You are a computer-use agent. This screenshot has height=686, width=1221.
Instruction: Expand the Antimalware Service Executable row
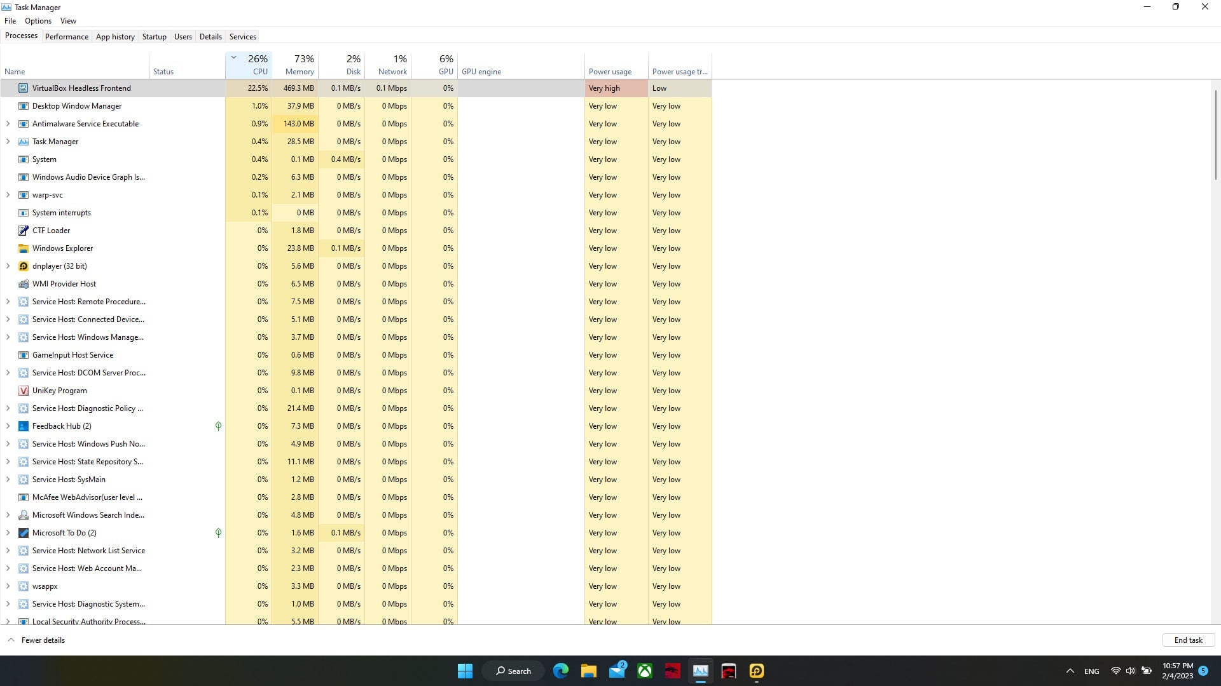(8, 124)
